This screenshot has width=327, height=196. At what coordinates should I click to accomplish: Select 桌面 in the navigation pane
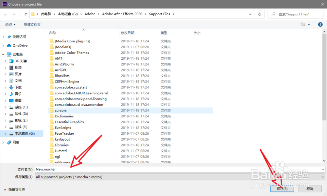pos(18,100)
